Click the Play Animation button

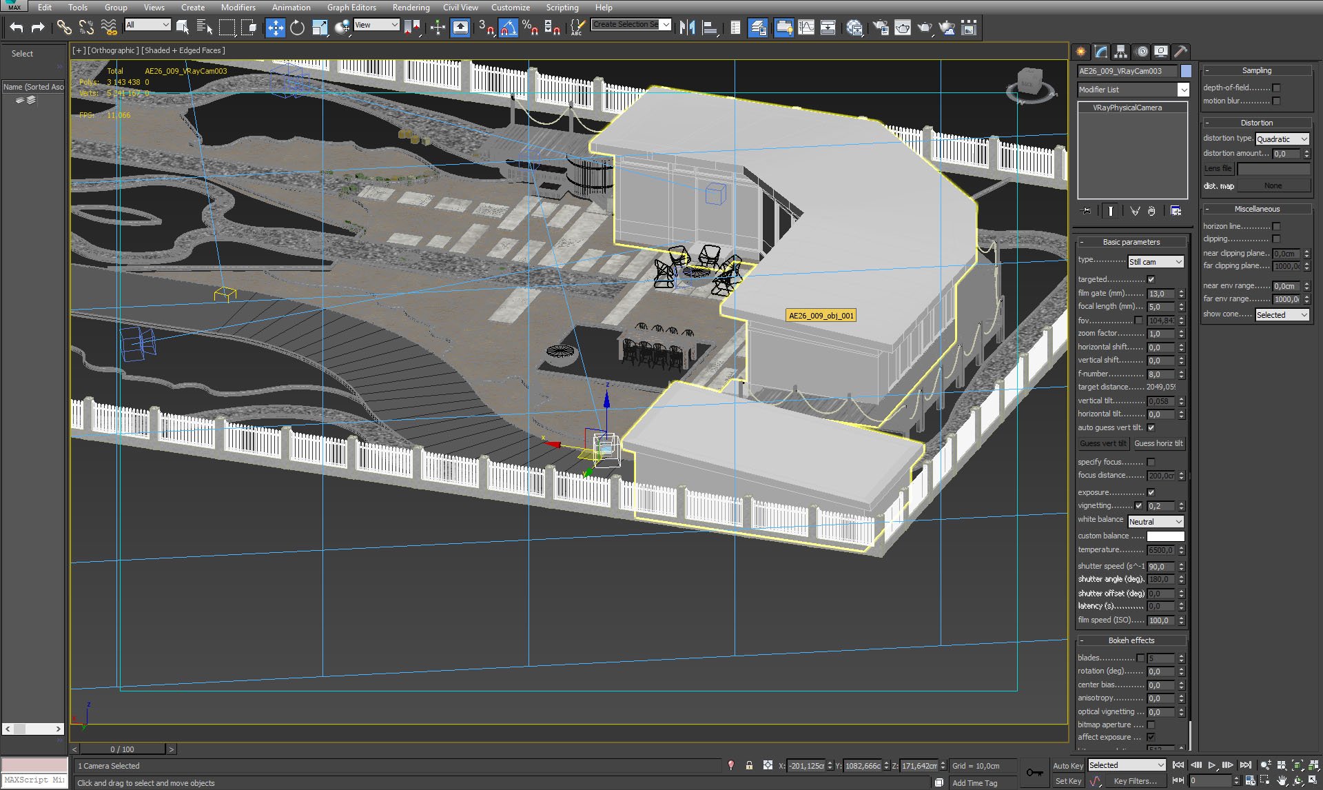[x=1212, y=765]
